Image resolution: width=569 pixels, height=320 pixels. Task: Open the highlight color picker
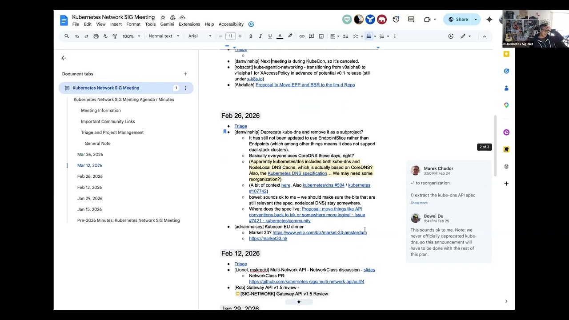click(290, 36)
